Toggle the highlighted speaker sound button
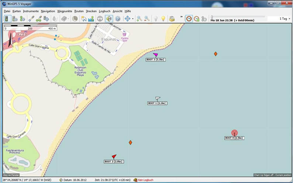 pyautogui.click(x=109, y=18)
